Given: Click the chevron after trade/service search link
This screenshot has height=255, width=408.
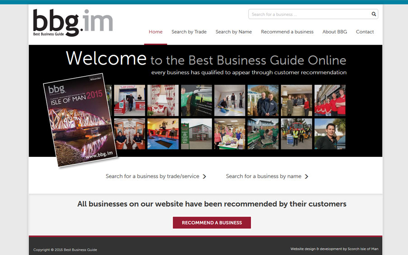Looking at the screenshot, I should tap(204, 176).
